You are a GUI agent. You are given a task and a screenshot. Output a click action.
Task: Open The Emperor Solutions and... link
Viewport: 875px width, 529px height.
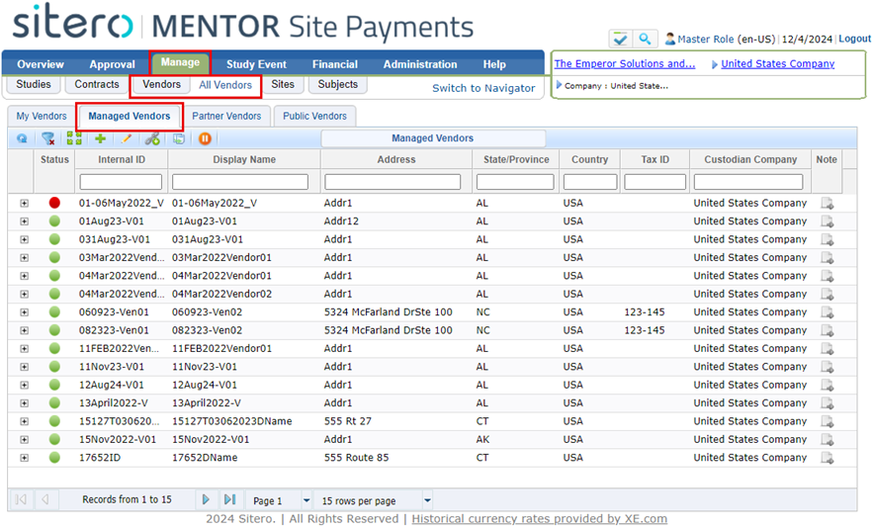[x=625, y=63]
